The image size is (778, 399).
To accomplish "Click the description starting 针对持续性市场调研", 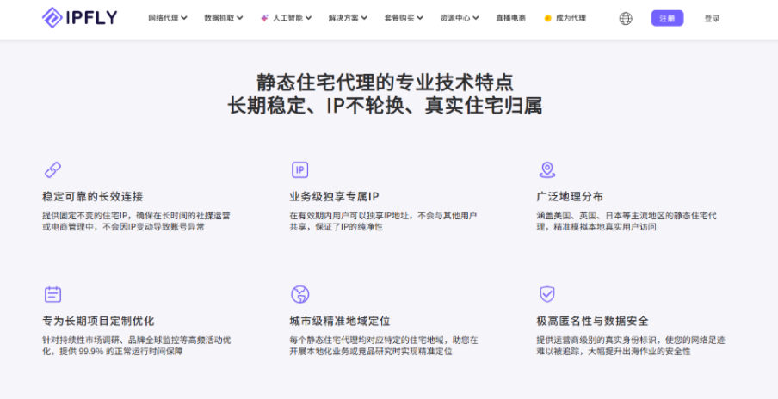I will [x=137, y=346].
